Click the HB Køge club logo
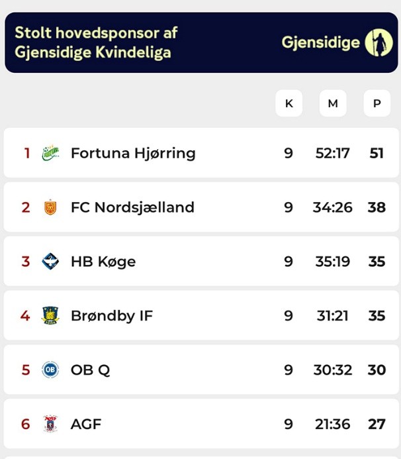 click(x=50, y=262)
